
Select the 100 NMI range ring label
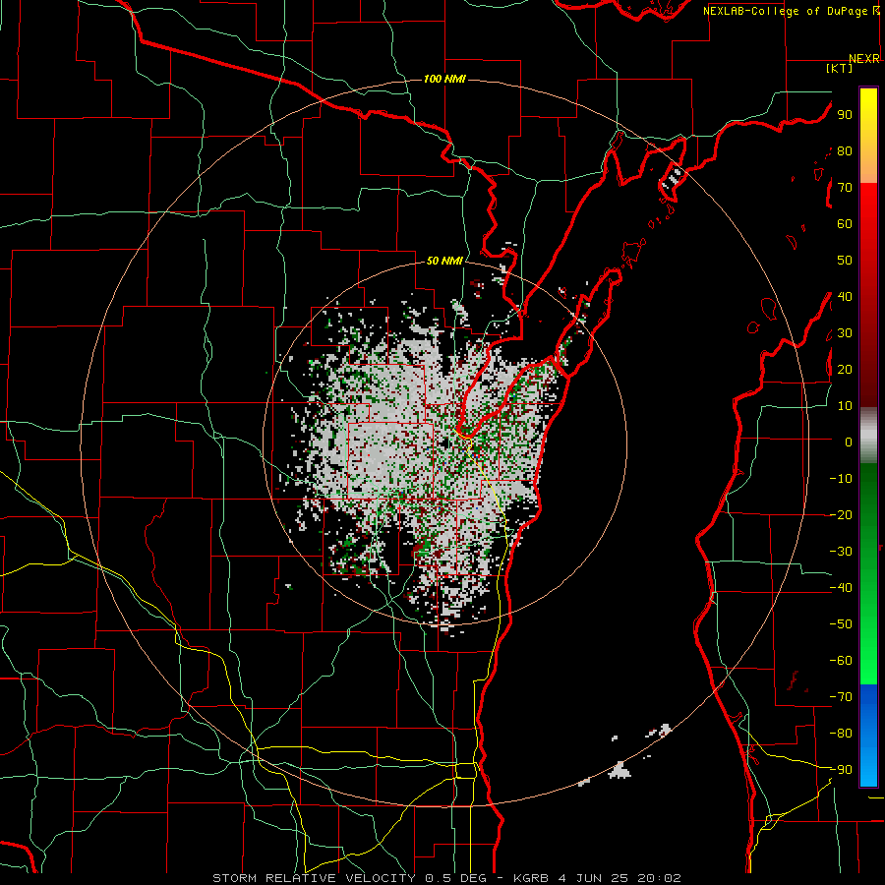pos(444,79)
